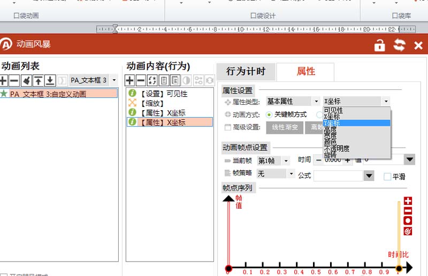Open the 基本属性 type dropdown
Image resolution: width=428 pixels, height=276 pixels.
point(316,101)
